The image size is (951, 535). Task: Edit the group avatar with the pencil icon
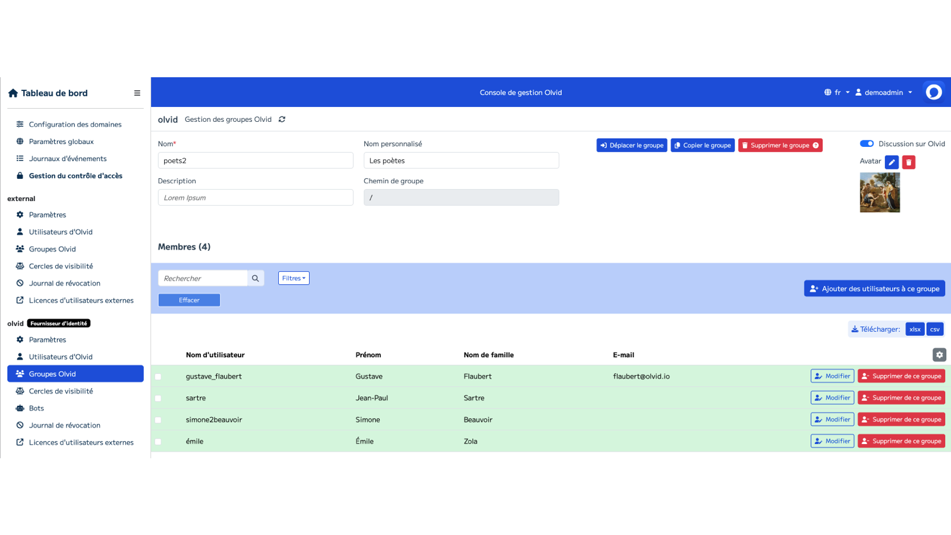click(x=891, y=162)
